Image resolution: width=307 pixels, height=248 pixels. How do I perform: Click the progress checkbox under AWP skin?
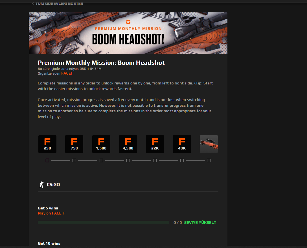click(209, 160)
